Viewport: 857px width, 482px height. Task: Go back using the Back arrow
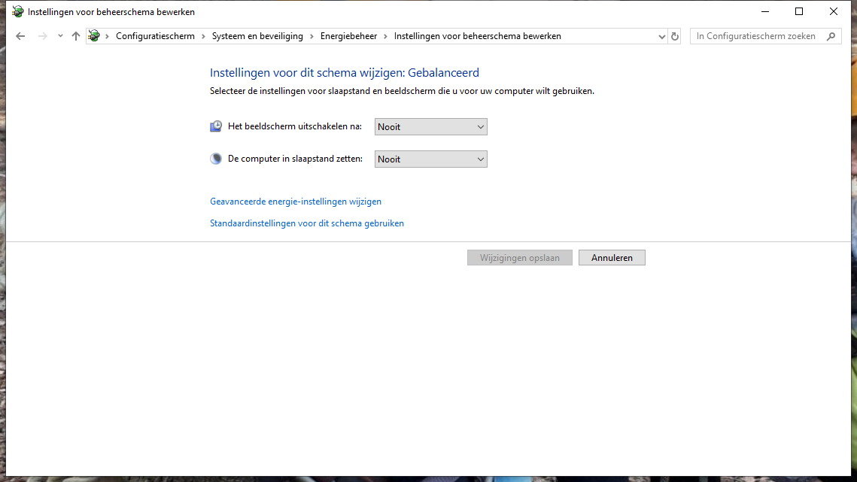point(20,36)
